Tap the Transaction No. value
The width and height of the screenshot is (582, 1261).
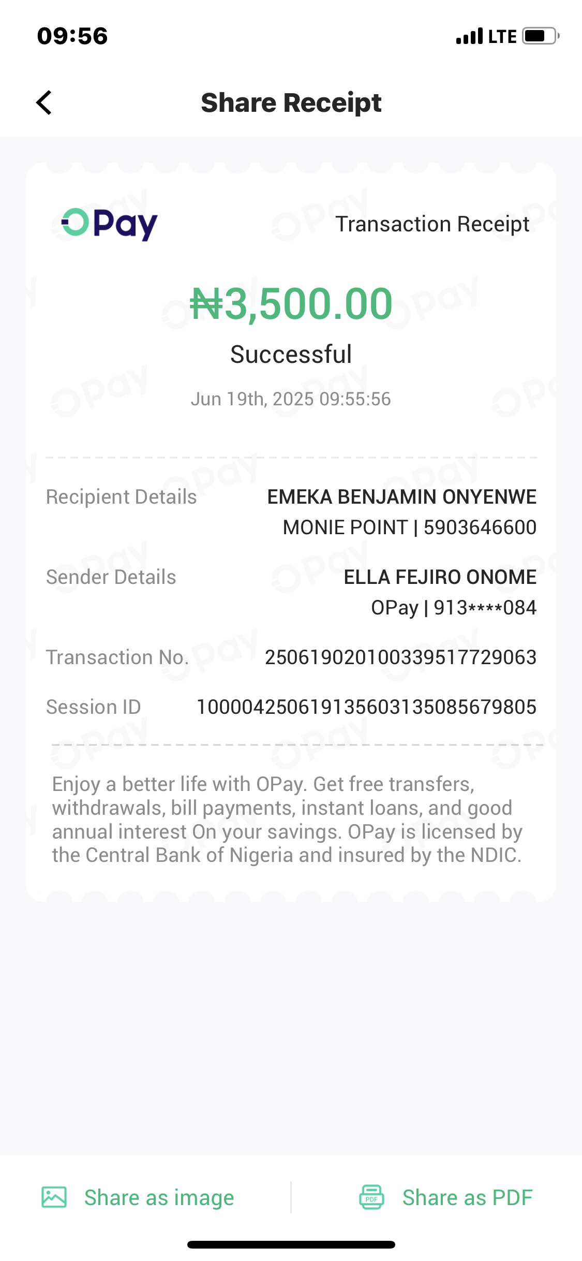[400, 657]
